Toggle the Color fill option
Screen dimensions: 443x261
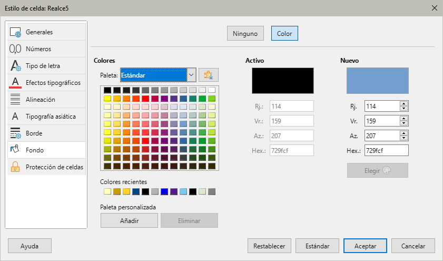[x=284, y=34]
